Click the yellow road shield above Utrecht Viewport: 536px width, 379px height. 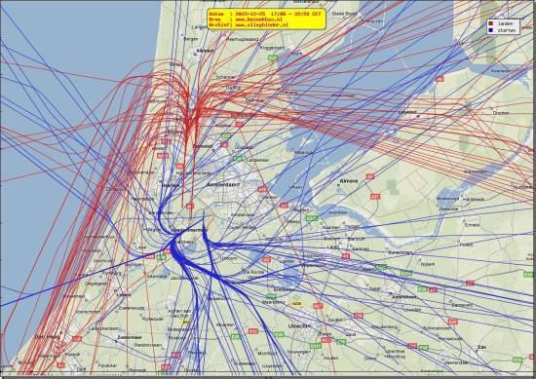(295, 303)
